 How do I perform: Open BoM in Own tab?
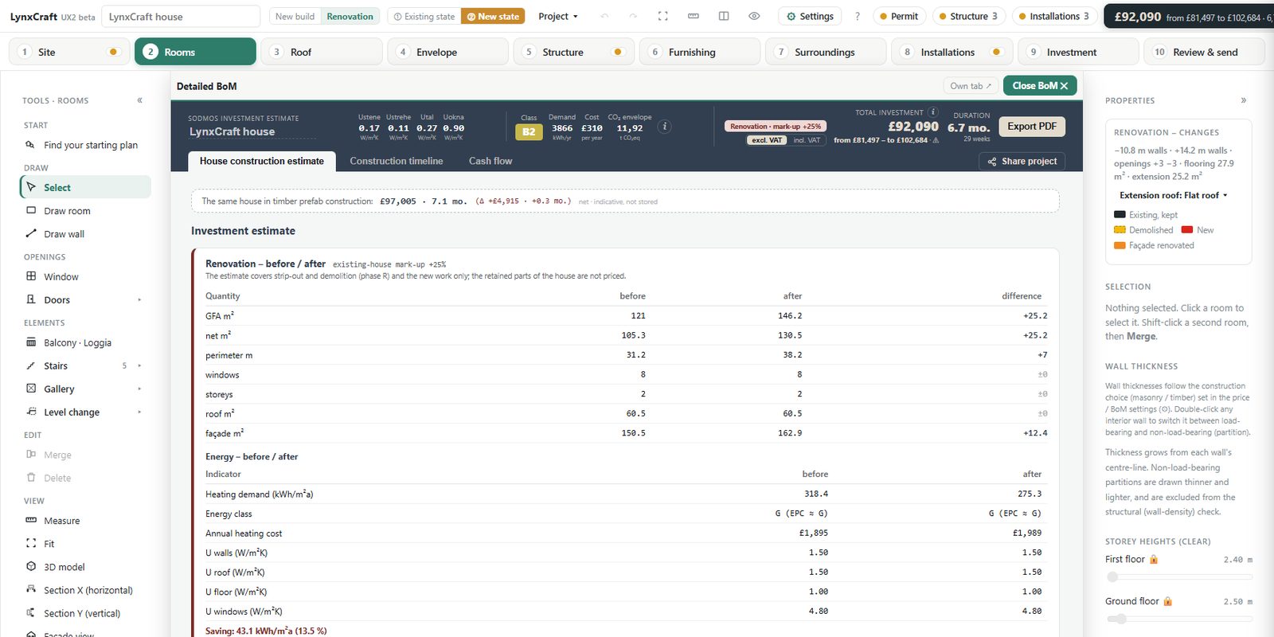pos(971,85)
